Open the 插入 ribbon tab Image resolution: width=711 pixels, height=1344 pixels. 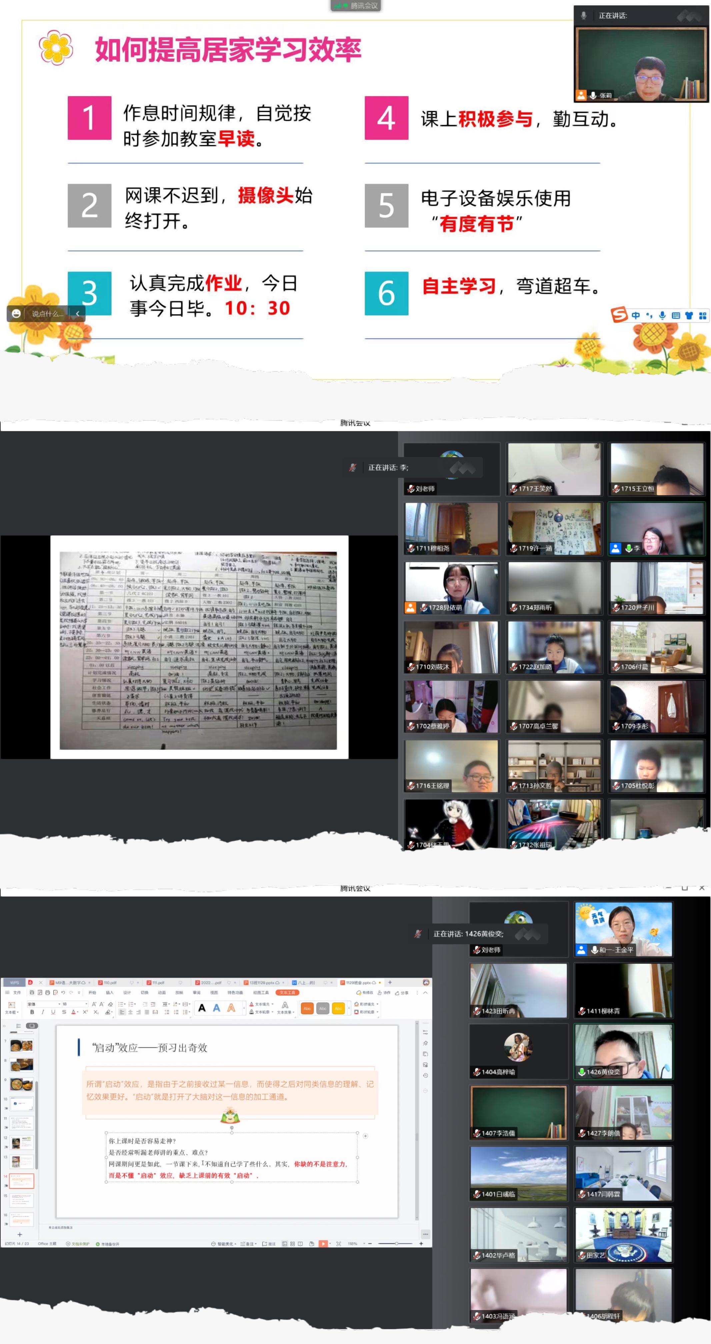click(x=109, y=992)
